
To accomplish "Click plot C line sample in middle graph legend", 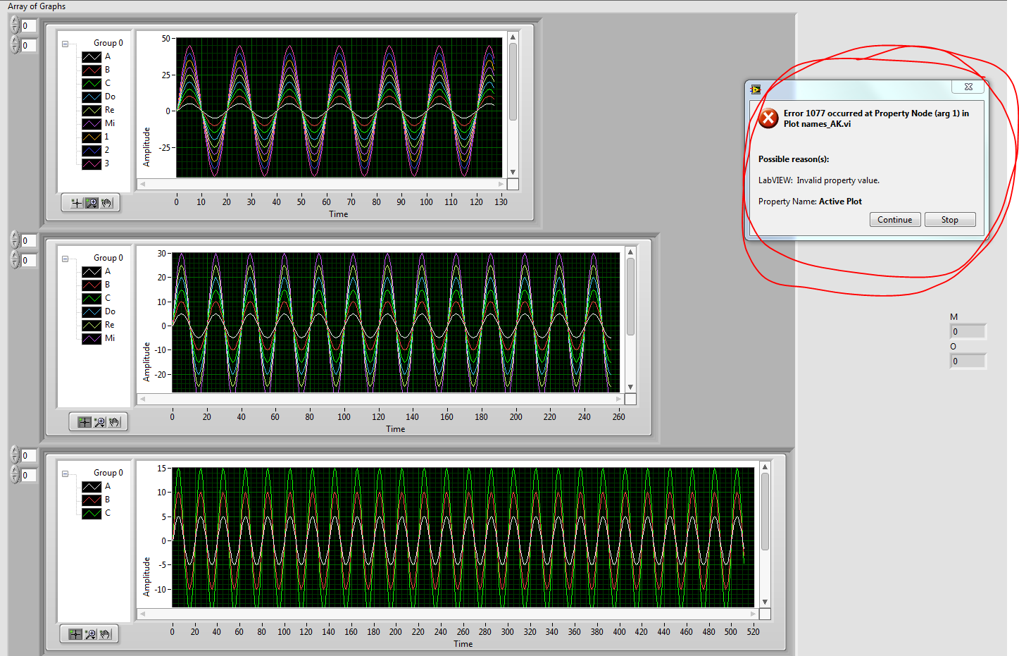I will 92,298.
